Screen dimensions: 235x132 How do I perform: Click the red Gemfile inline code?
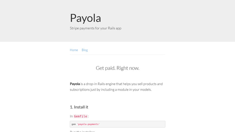(x=81, y=116)
